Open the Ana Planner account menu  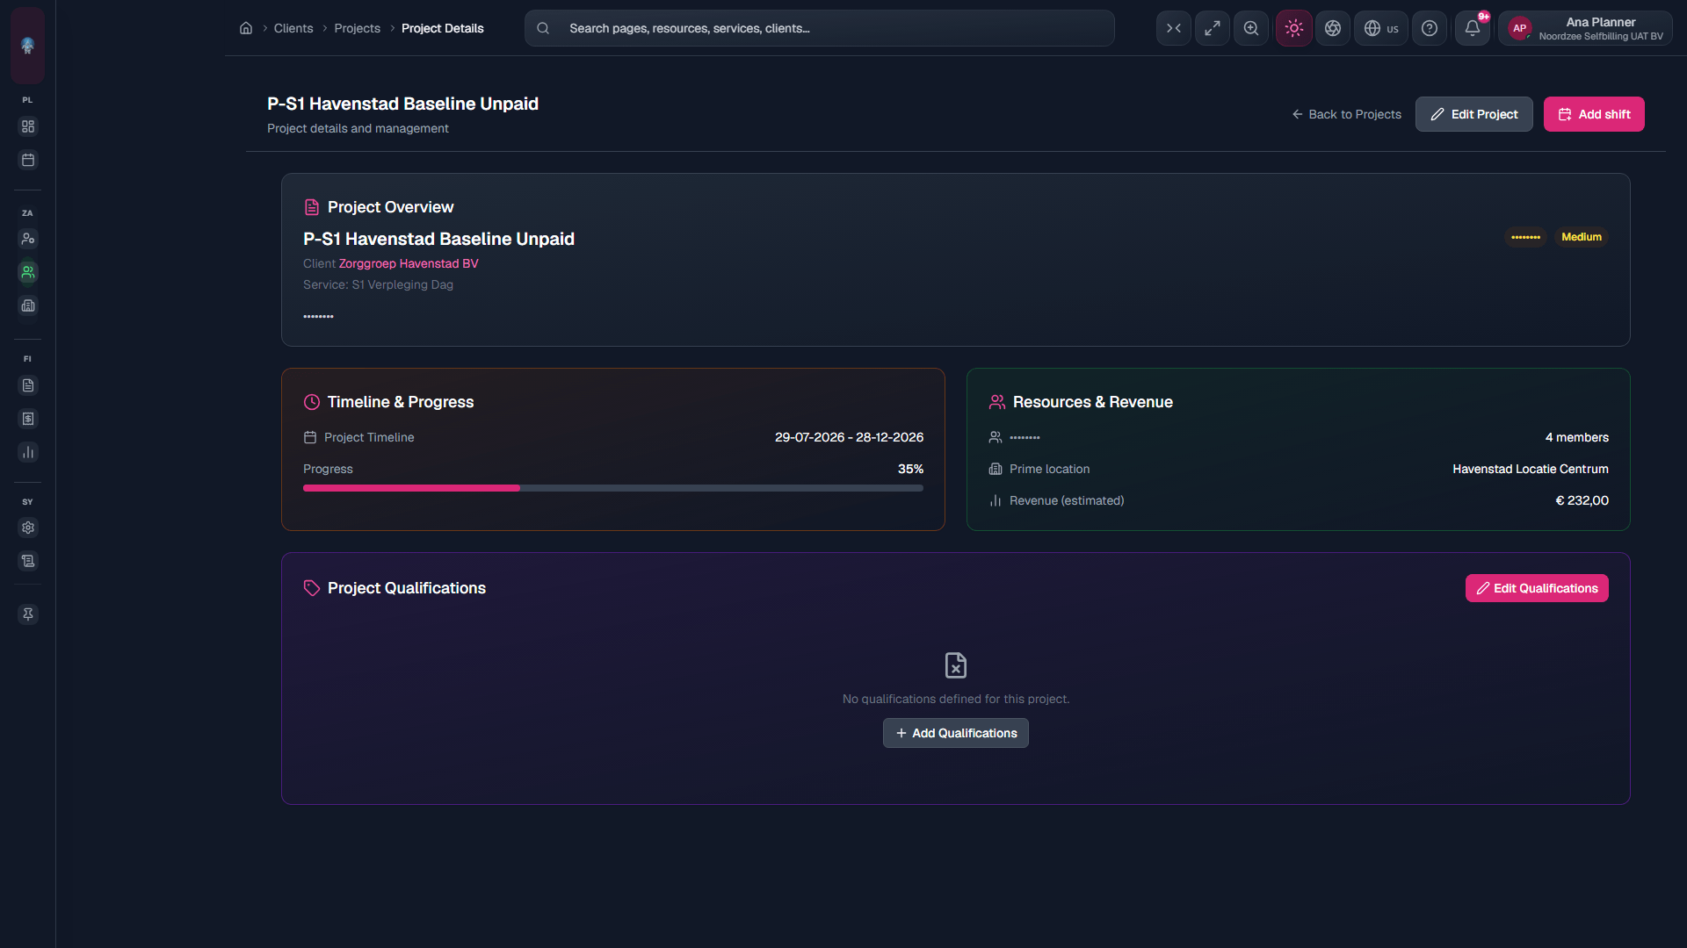click(1586, 28)
